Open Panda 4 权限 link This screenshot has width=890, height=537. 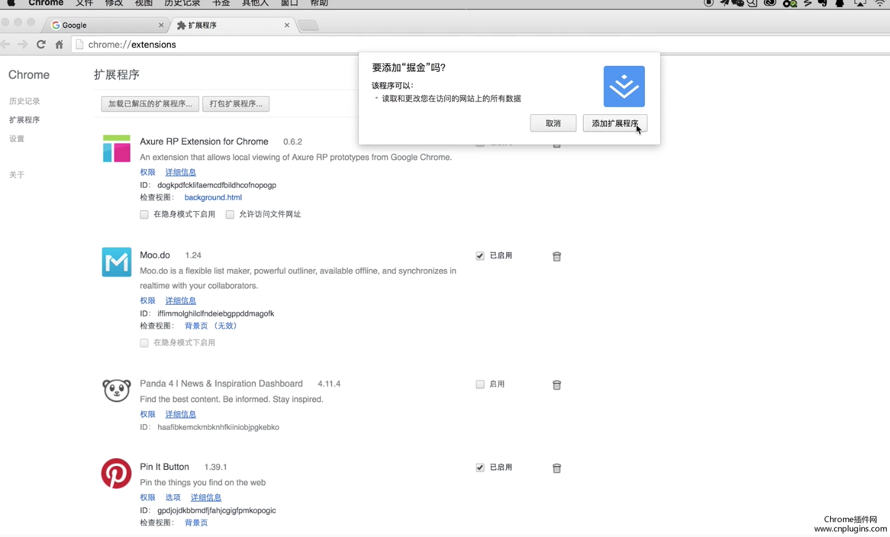click(148, 414)
